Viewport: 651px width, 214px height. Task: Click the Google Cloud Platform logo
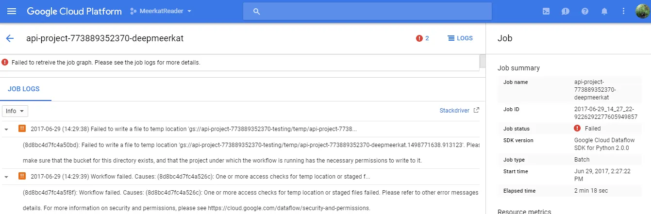74,11
